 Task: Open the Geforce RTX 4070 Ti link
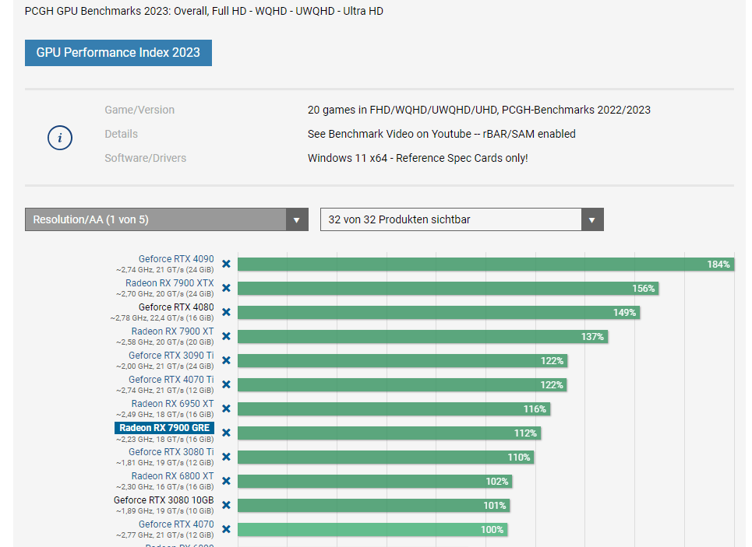pyautogui.click(x=171, y=380)
